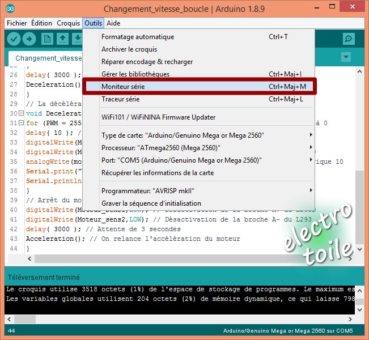Save the sketch with the down-arrow icon

pyautogui.click(x=78, y=39)
